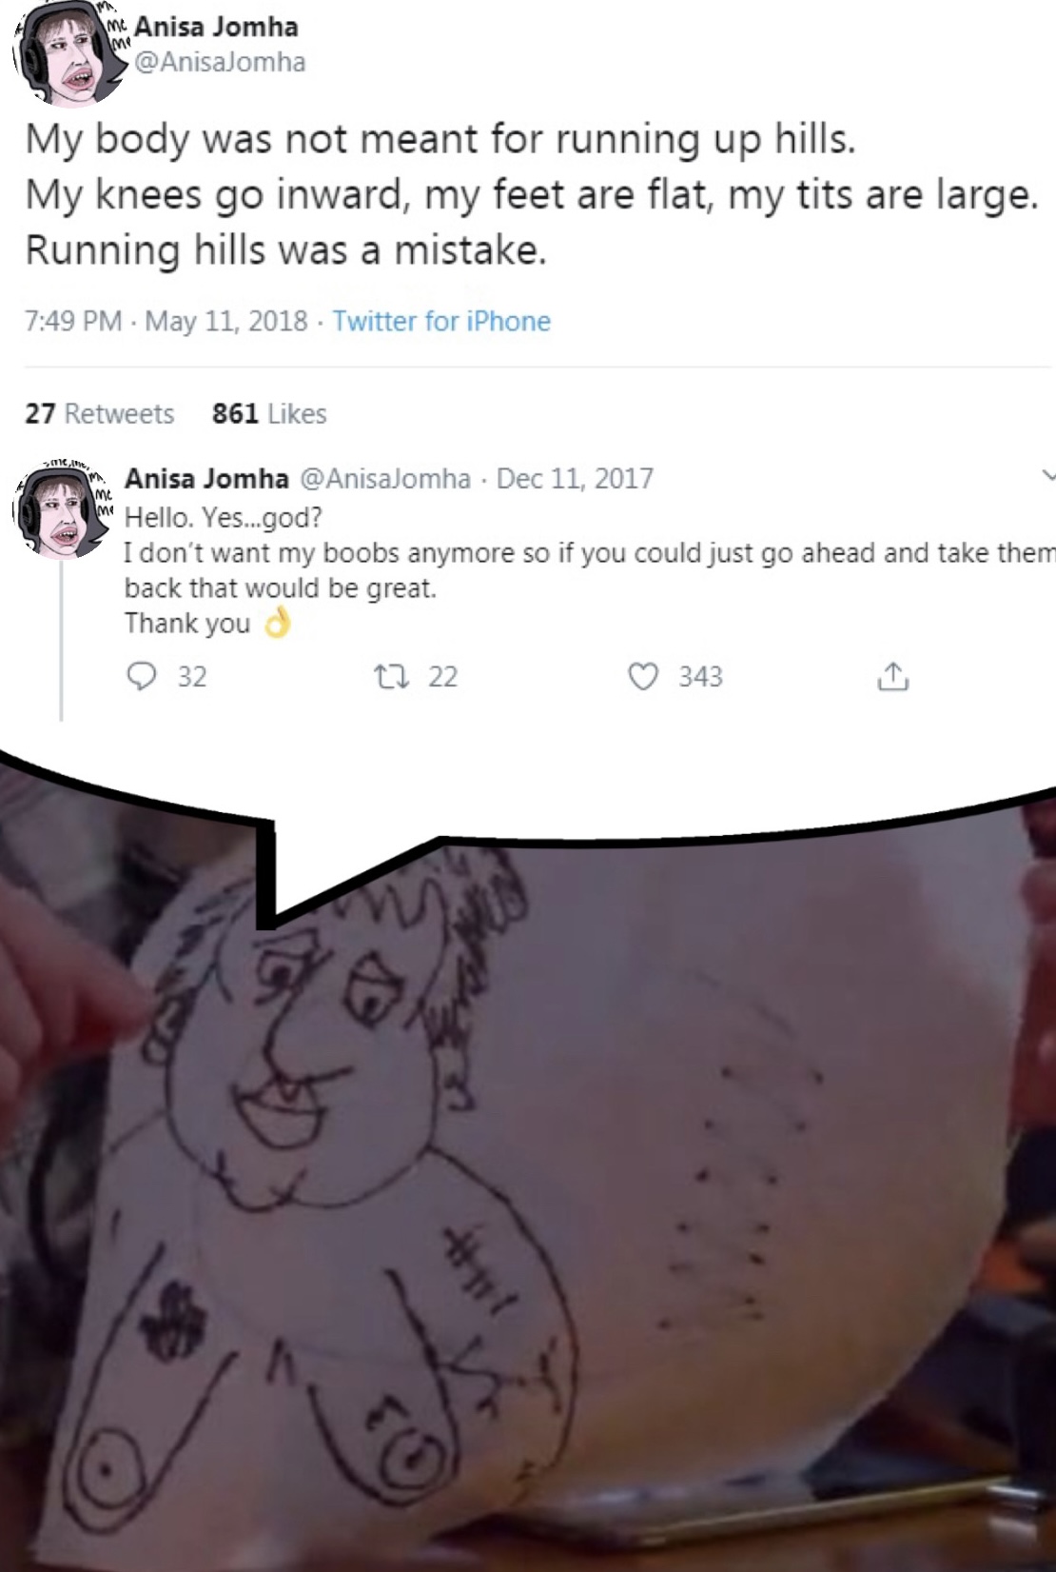The height and width of the screenshot is (1572, 1056).
Task: View the 861 Likes list
Action: [269, 413]
